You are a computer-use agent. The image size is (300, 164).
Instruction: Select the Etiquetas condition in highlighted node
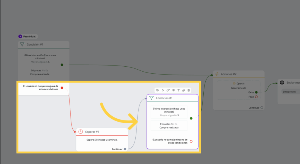[169, 126]
